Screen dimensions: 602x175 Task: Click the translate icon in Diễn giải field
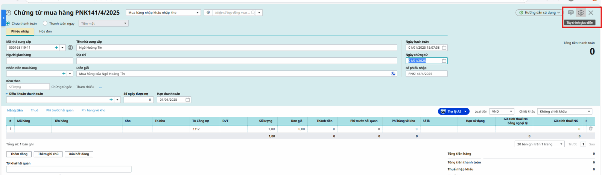pos(393,74)
